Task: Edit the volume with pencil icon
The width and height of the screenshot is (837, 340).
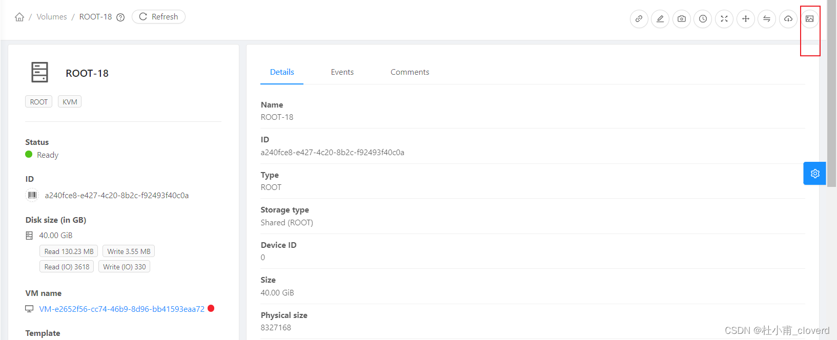Action: point(660,19)
